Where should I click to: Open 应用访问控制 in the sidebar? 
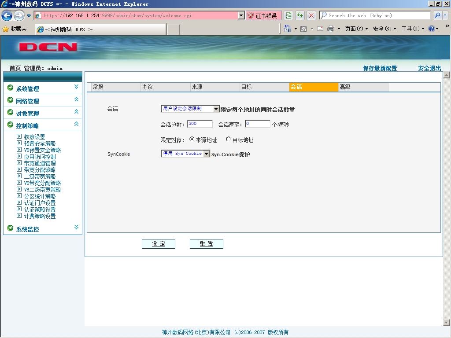[40, 157]
